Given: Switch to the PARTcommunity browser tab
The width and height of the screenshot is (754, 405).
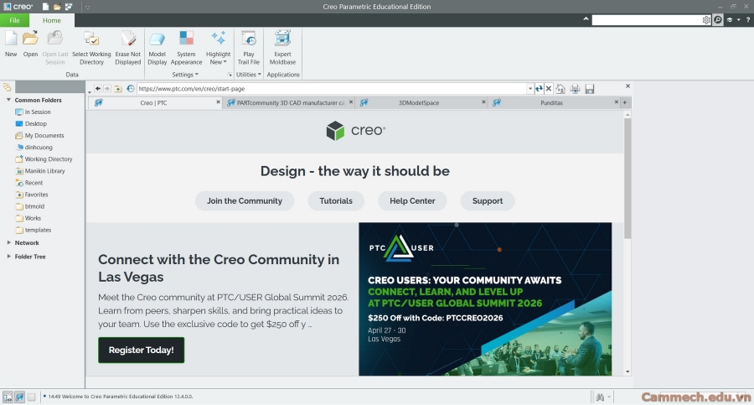Looking at the screenshot, I should click(x=291, y=102).
